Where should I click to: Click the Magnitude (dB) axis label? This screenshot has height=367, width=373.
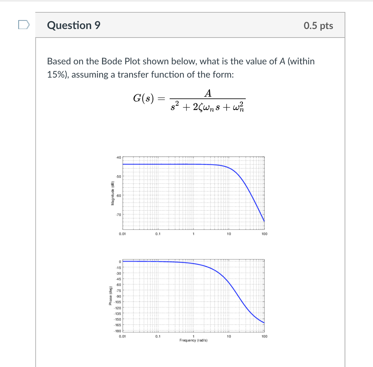pos(113,192)
